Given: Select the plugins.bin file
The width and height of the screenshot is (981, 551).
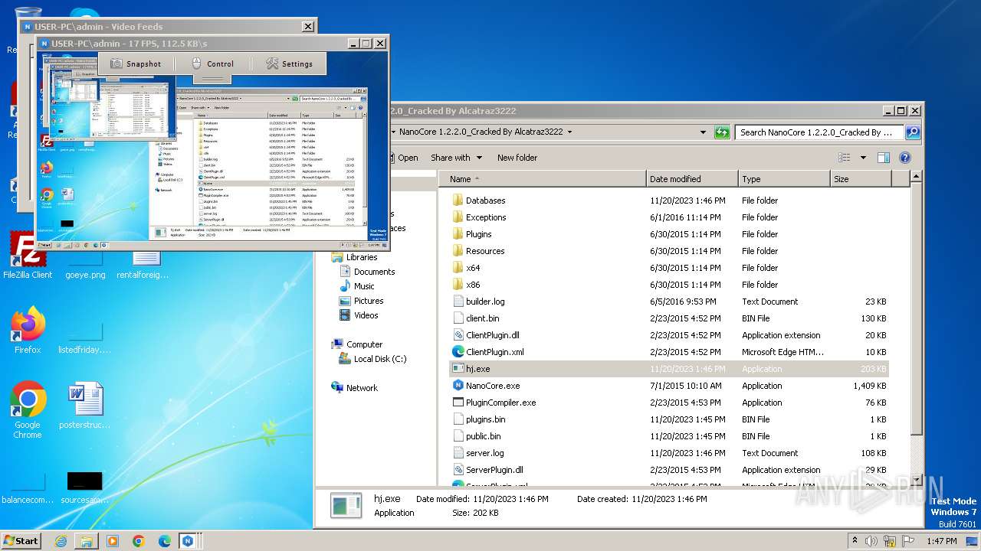Looking at the screenshot, I should tap(668, 419).
